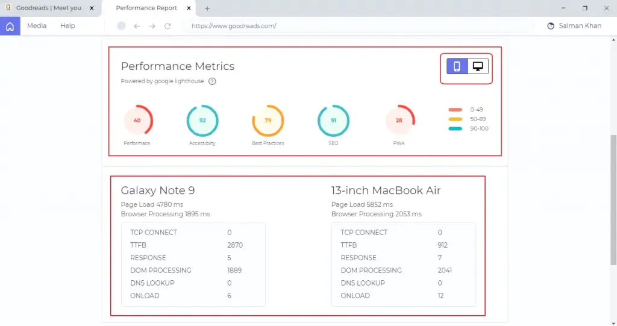The width and height of the screenshot is (617, 326).
Task: Go forward with the right arrow
Action: click(152, 26)
